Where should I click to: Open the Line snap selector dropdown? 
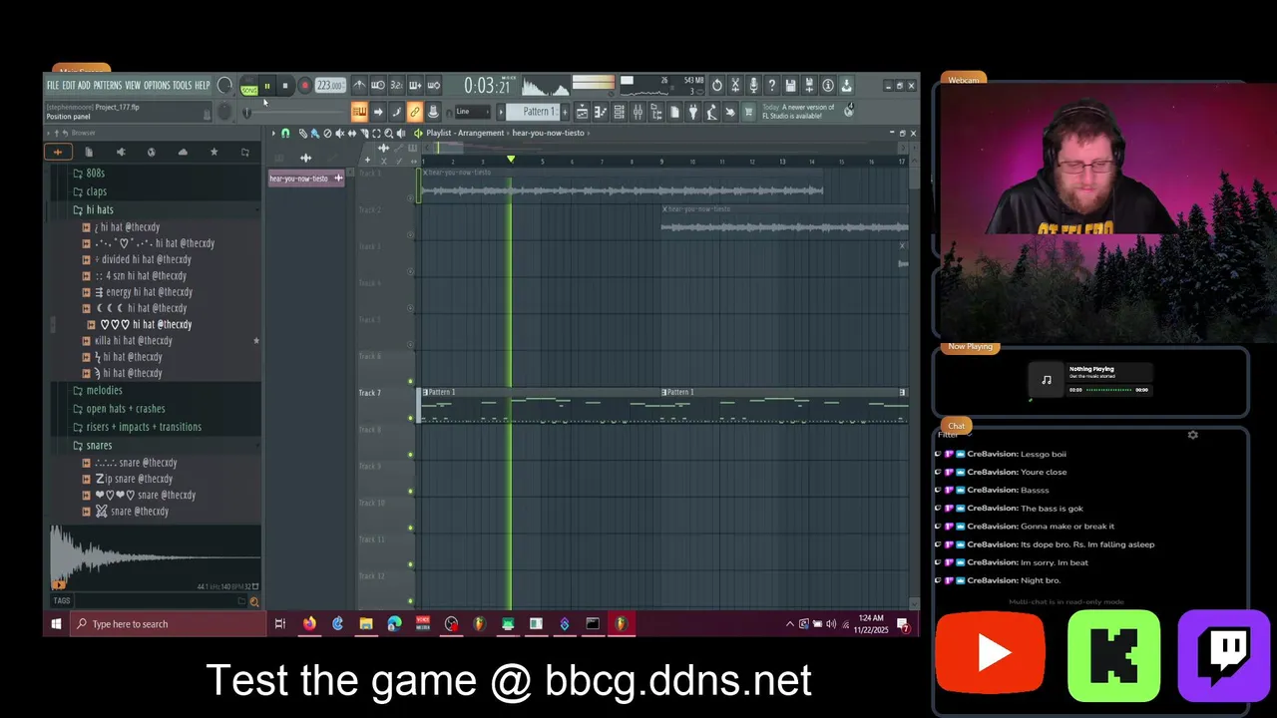pyautogui.click(x=473, y=112)
